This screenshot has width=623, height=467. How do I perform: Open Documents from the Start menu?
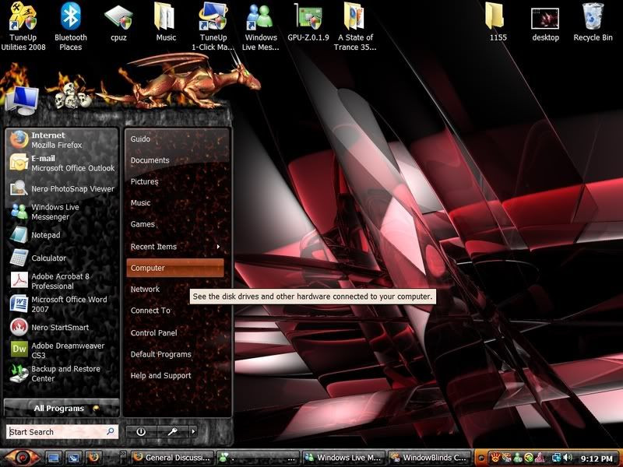tap(175, 160)
